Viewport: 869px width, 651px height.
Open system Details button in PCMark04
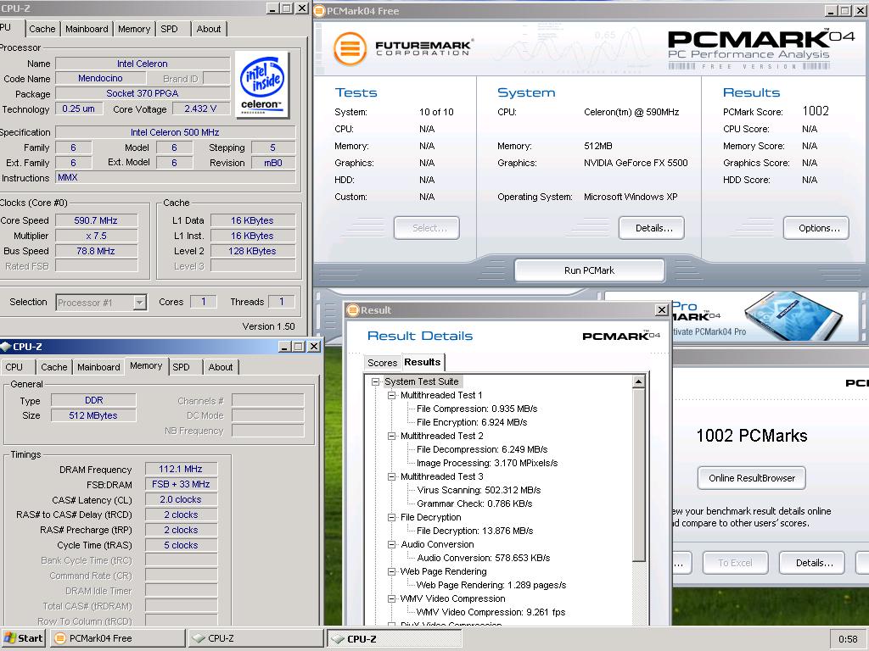(x=652, y=228)
